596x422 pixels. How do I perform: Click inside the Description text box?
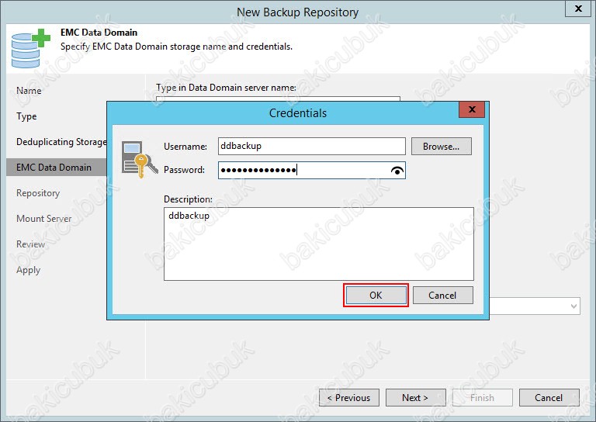[318, 243]
